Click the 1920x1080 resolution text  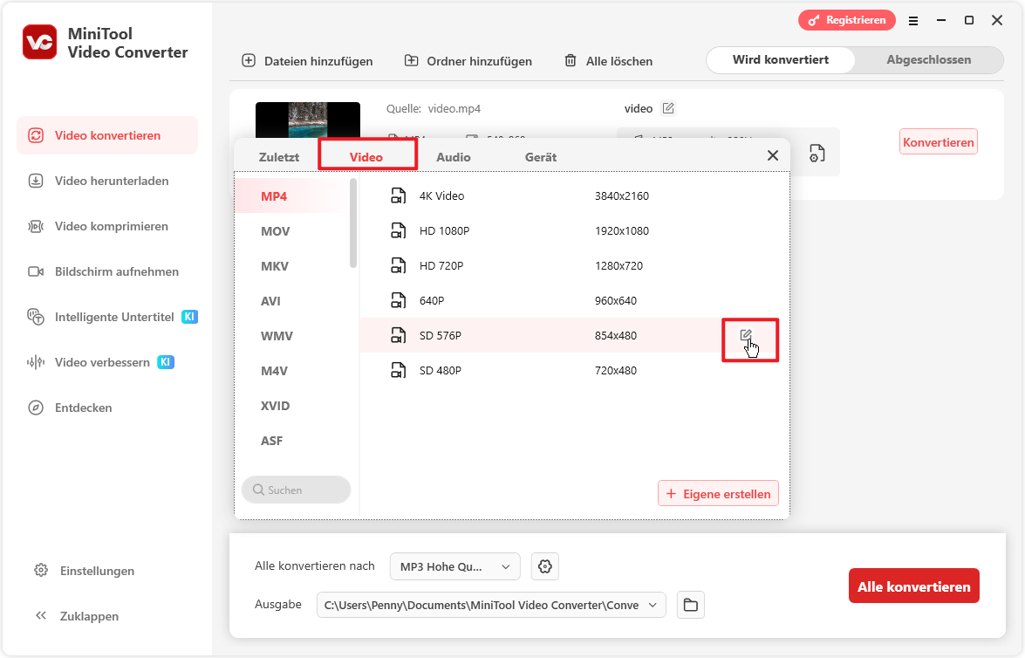622,231
